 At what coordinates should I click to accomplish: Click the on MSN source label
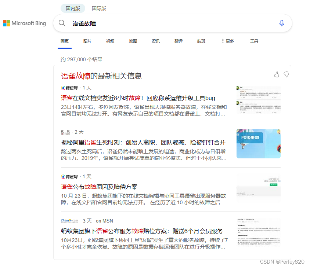click(x=104, y=221)
